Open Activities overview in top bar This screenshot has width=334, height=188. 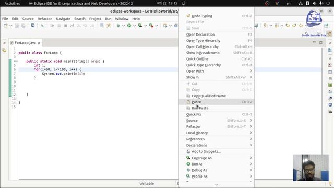point(12,3)
